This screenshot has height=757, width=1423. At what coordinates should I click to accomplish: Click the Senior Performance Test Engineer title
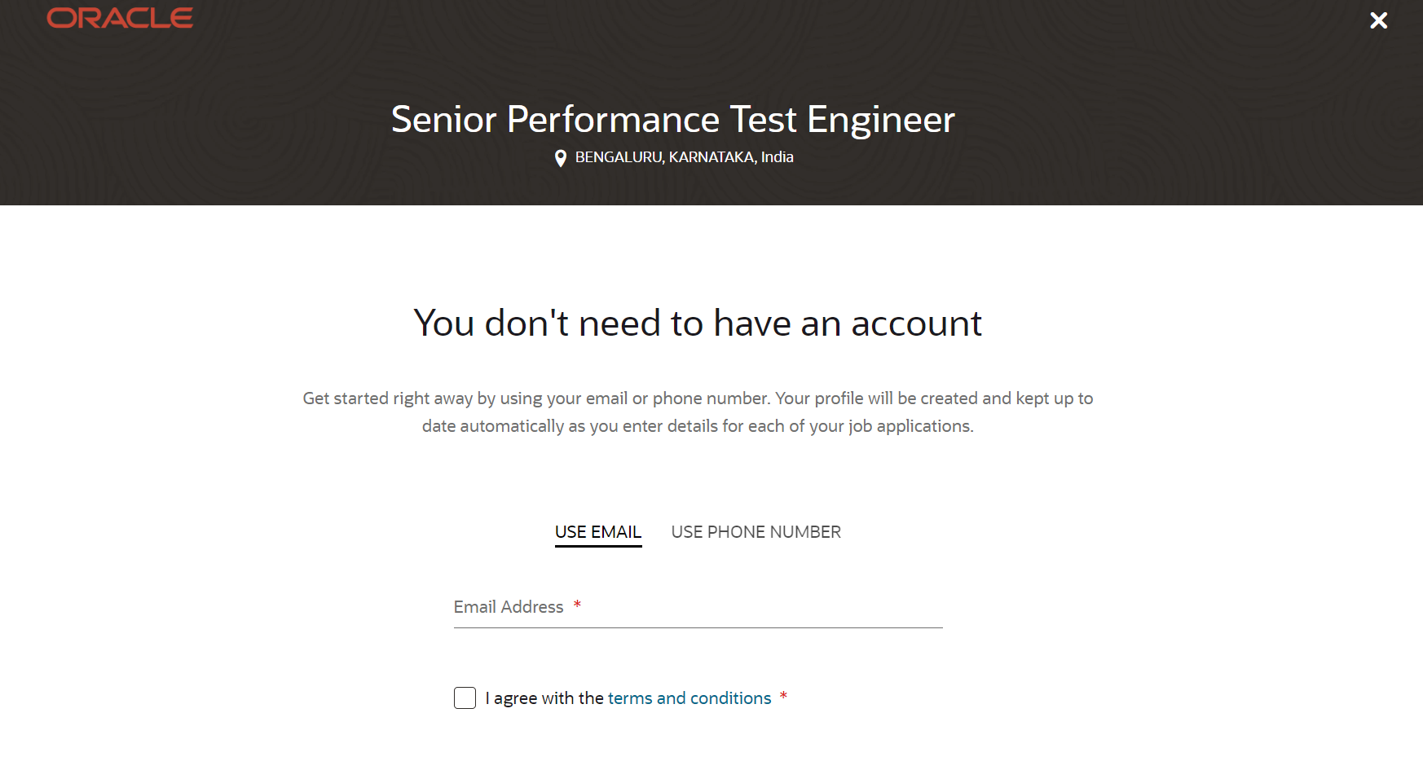672,120
